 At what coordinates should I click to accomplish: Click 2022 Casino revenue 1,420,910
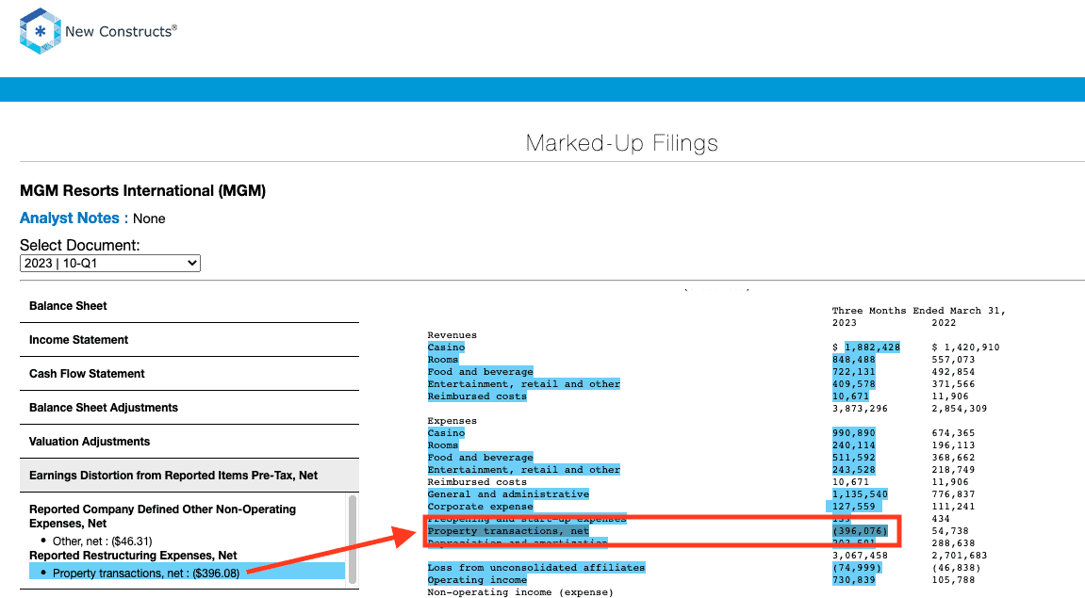pyautogui.click(x=972, y=347)
